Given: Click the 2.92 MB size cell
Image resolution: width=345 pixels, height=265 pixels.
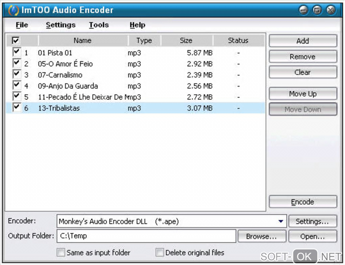Looking at the screenshot, I should [x=200, y=64].
